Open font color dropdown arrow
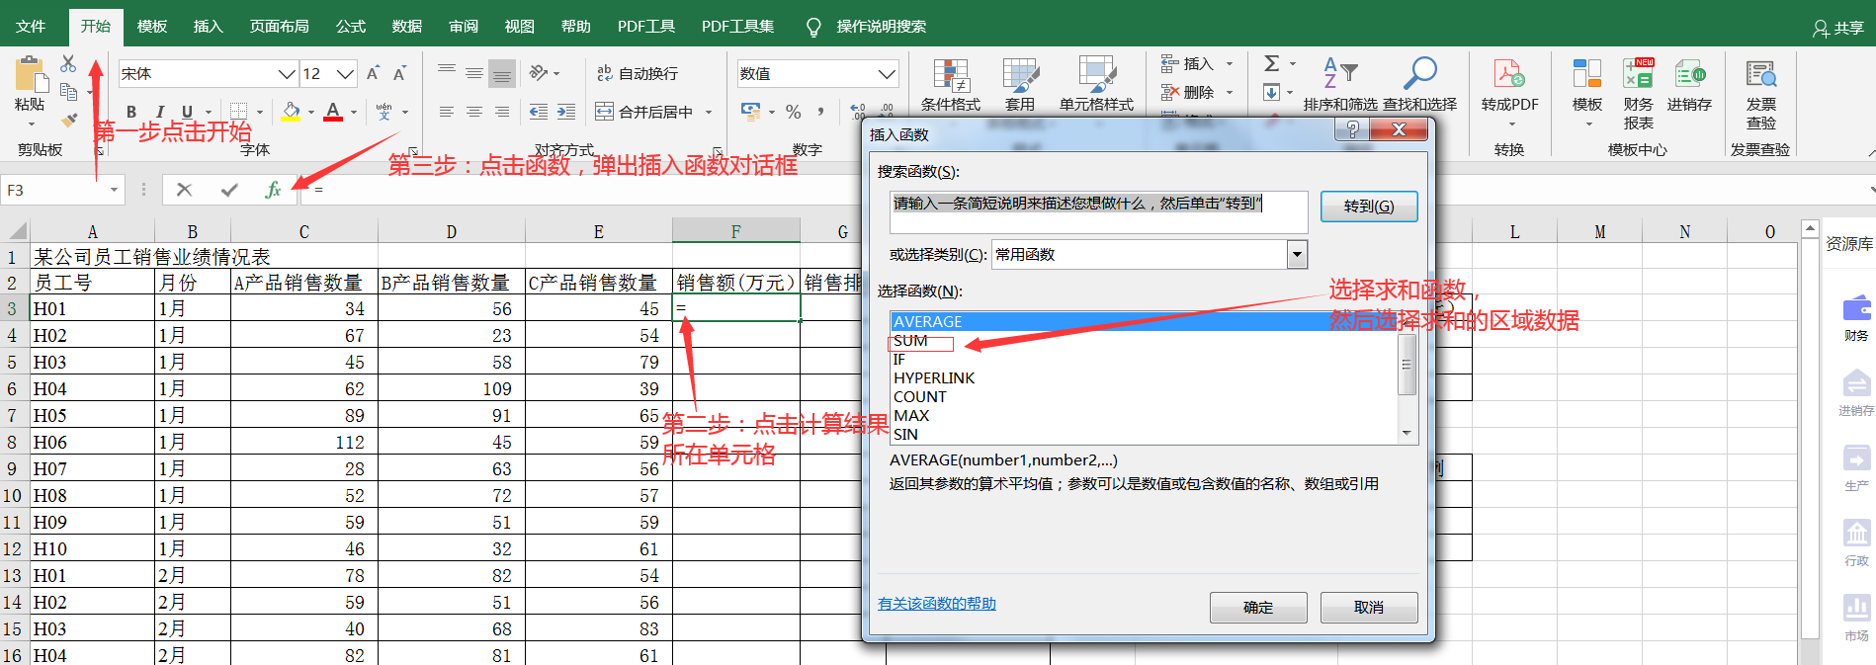This screenshot has height=665, width=1876. 353,112
